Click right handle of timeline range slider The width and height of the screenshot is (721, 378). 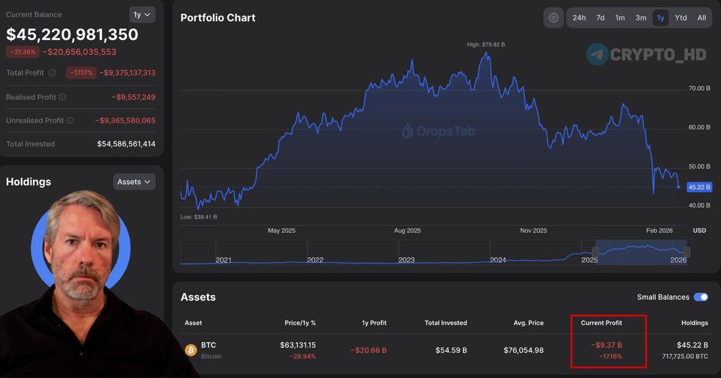click(x=687, y=252)
